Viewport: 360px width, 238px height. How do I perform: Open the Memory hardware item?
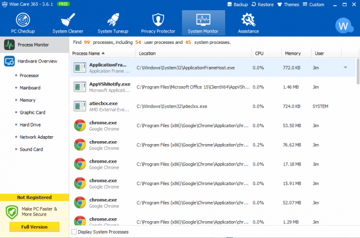[x=28, y=100]
